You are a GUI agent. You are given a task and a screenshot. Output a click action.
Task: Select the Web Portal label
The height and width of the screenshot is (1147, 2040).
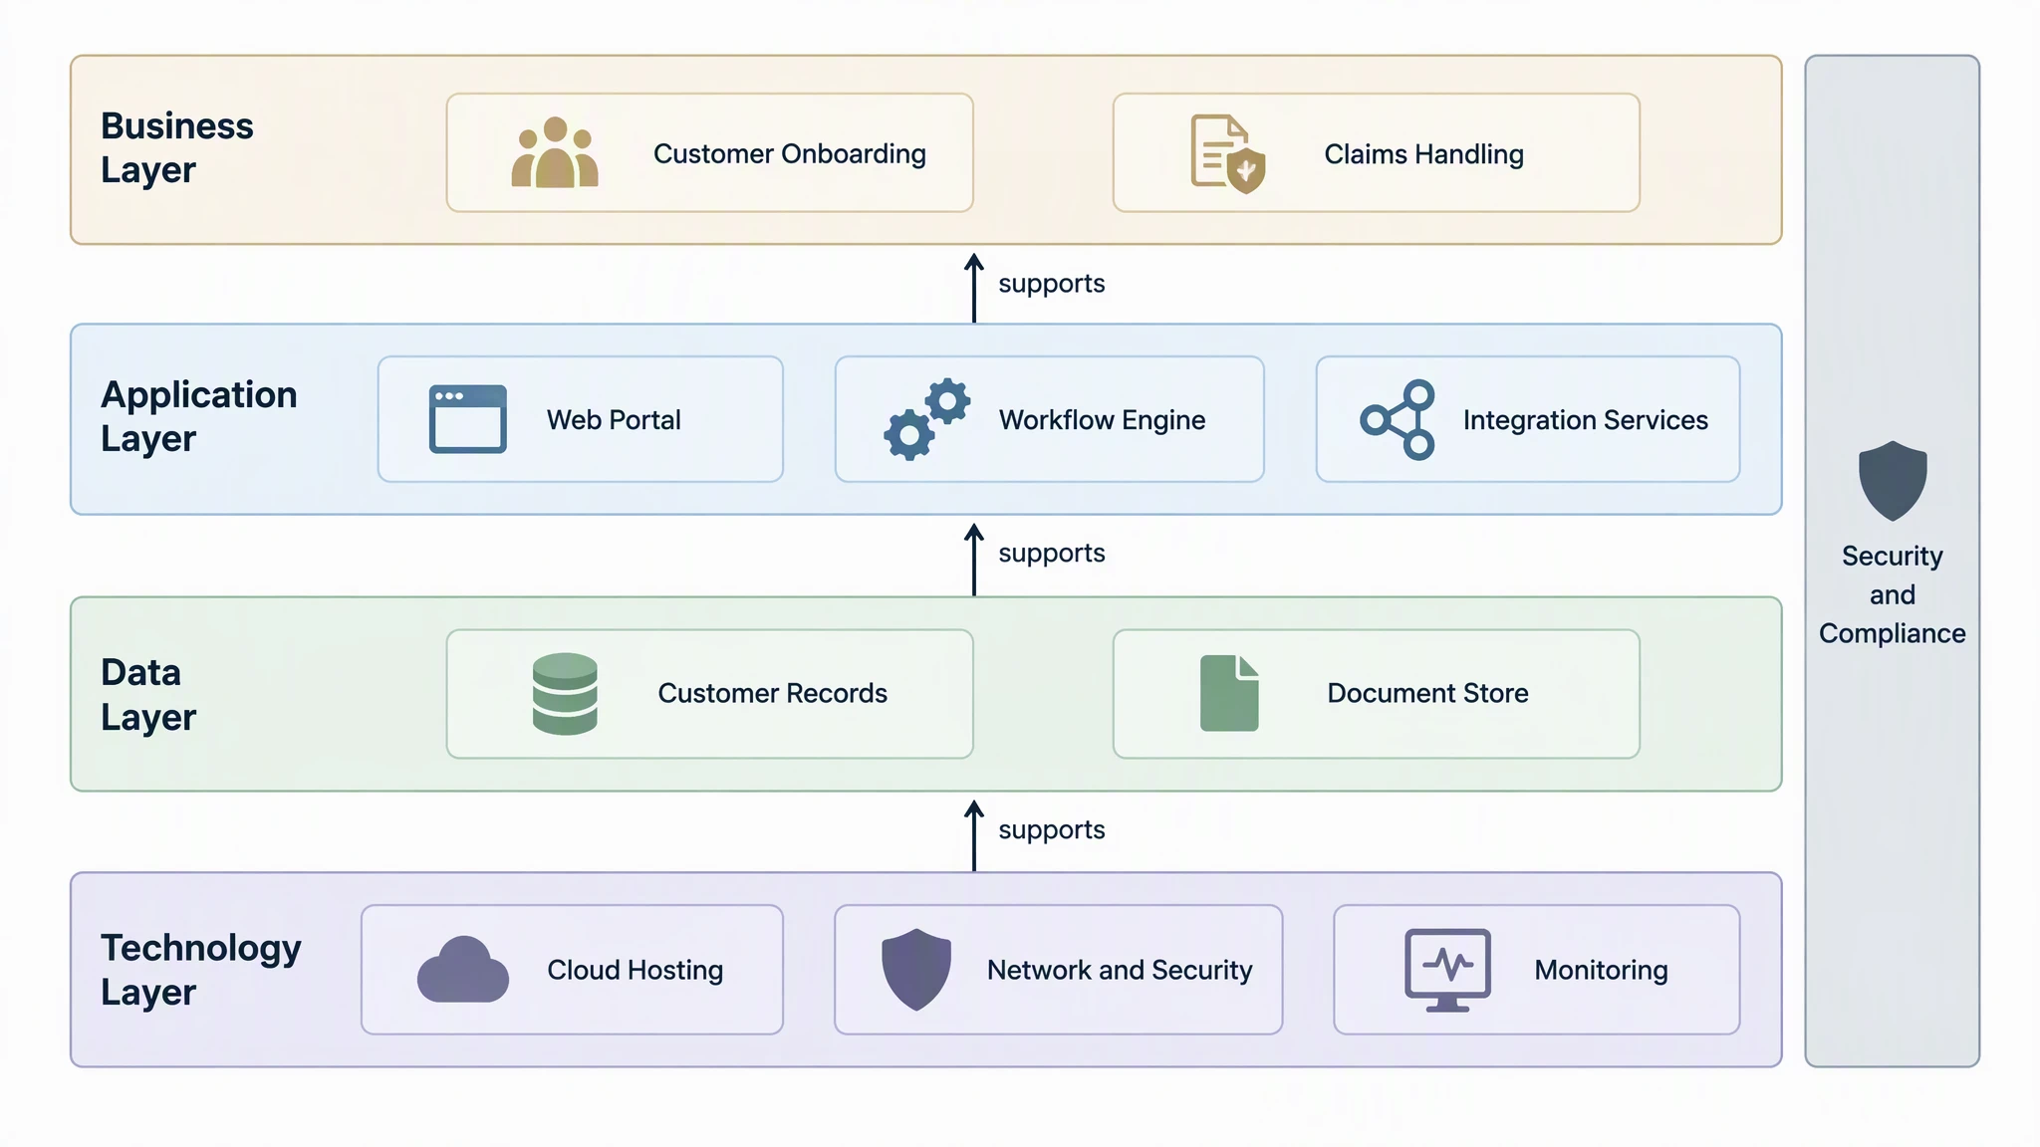(x=614, y=420)
